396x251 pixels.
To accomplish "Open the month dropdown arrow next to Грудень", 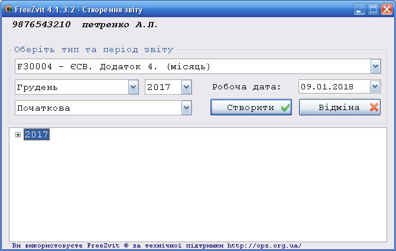I will click(x=133, y=87).
